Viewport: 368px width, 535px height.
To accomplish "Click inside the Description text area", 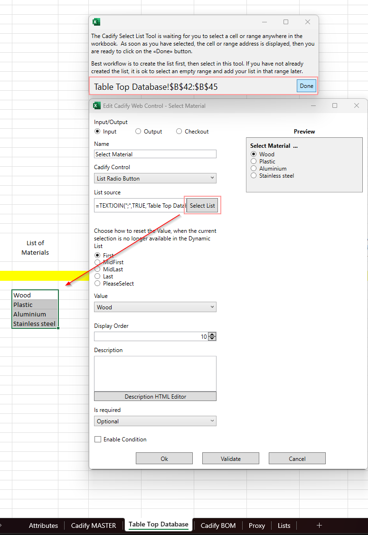I will tap(155, 373).
